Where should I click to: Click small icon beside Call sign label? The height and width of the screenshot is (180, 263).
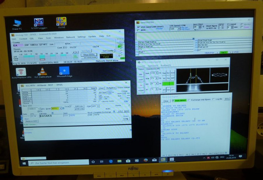pos(53,113)
